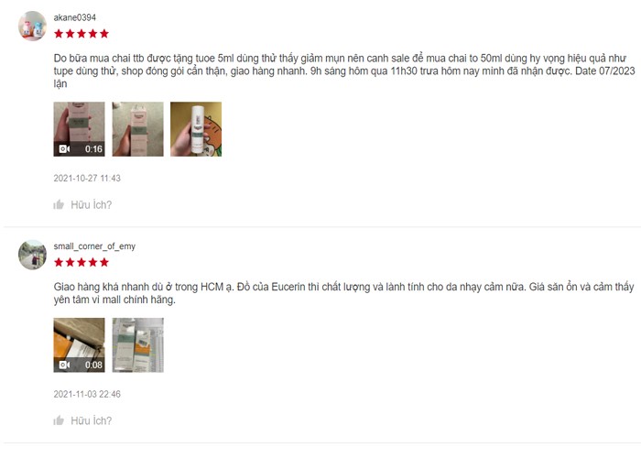Open small_corner_of_emy's Eucerin boxes photo

[x=137, y=345]
